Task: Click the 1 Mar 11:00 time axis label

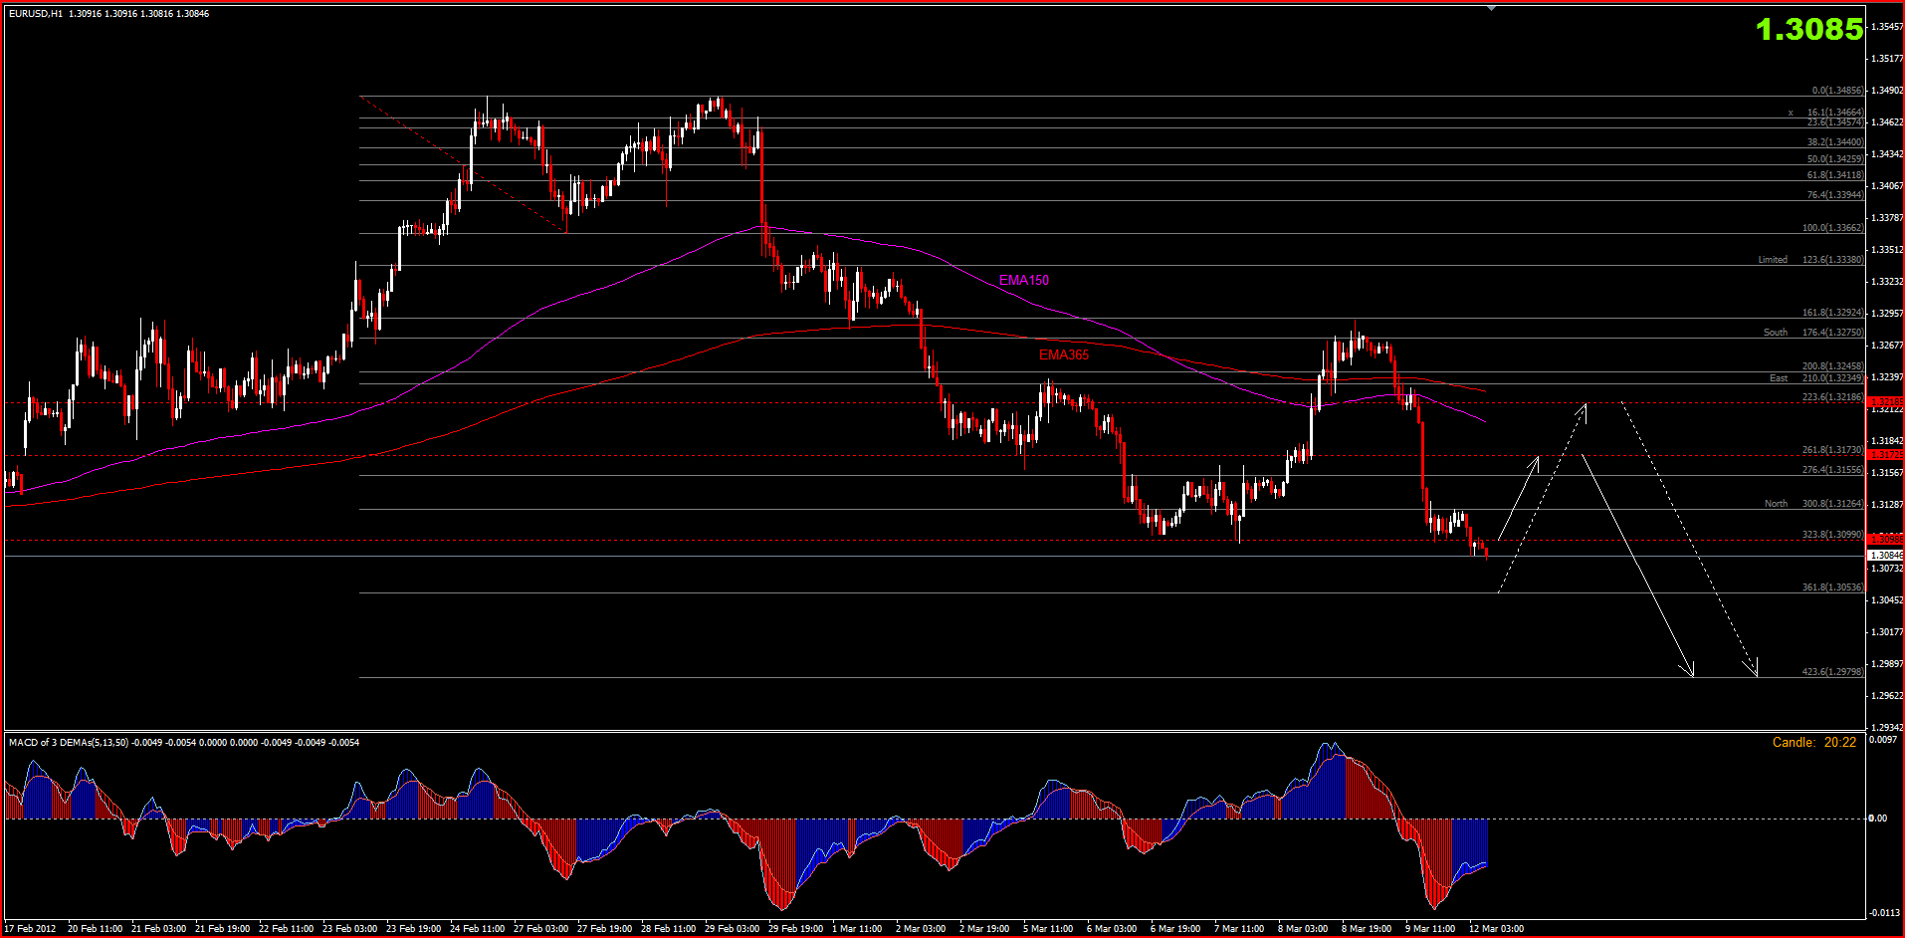Action: click(857, 929)
